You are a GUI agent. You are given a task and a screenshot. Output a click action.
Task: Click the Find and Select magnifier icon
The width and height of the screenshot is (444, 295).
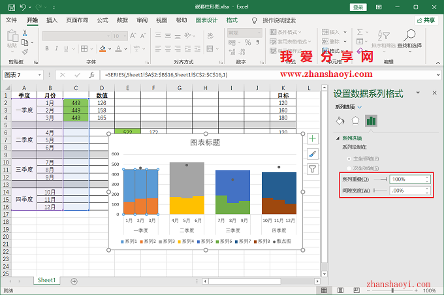click(x=409, y=35)
